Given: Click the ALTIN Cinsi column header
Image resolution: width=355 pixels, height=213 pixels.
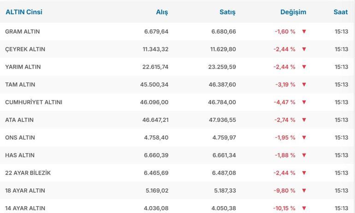Looking at the screenshot, I should tap(24, 12).
